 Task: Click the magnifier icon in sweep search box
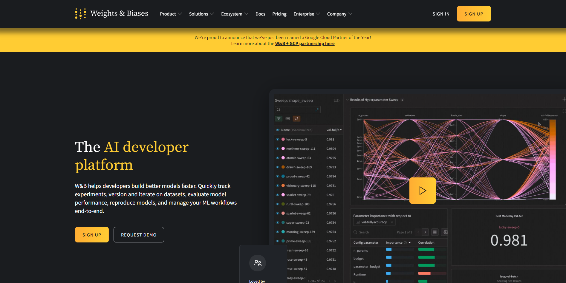(279, 109)
